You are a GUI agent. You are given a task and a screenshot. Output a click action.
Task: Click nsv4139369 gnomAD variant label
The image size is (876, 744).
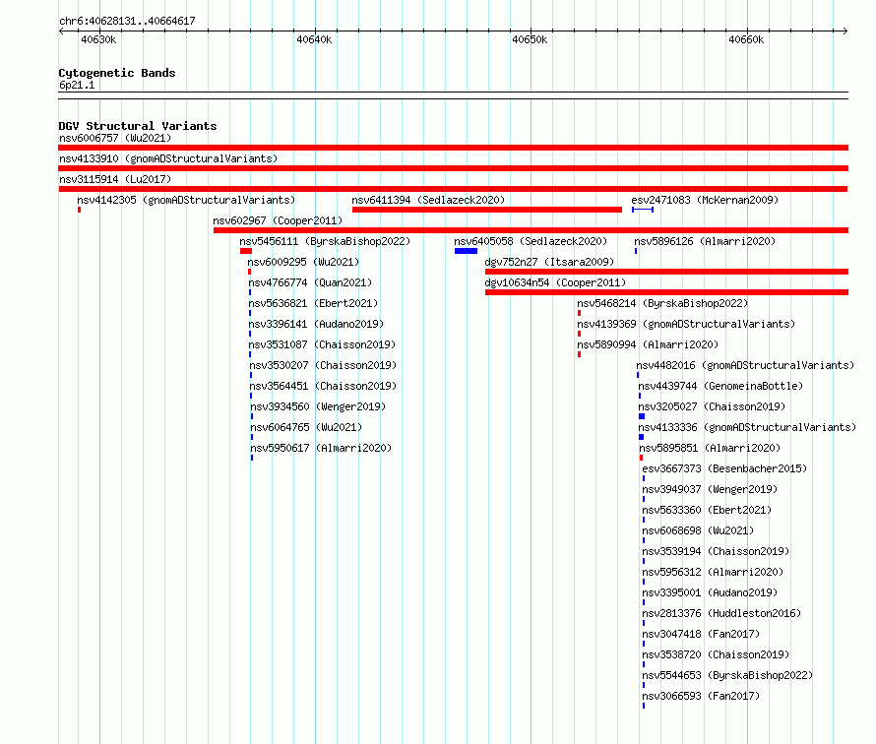click(686, 324)
